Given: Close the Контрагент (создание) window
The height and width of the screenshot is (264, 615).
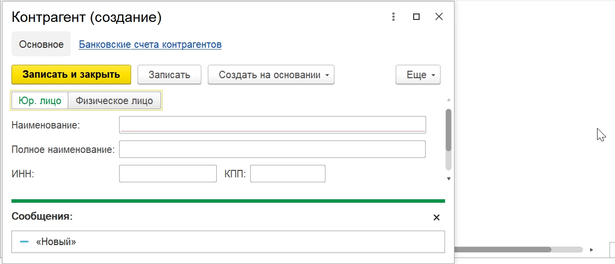Looking at the screenshot, I should 439,17.
